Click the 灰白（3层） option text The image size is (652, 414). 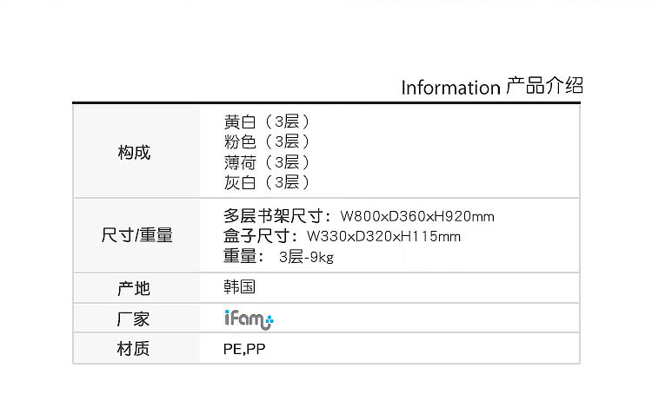[x=267, y=182]
